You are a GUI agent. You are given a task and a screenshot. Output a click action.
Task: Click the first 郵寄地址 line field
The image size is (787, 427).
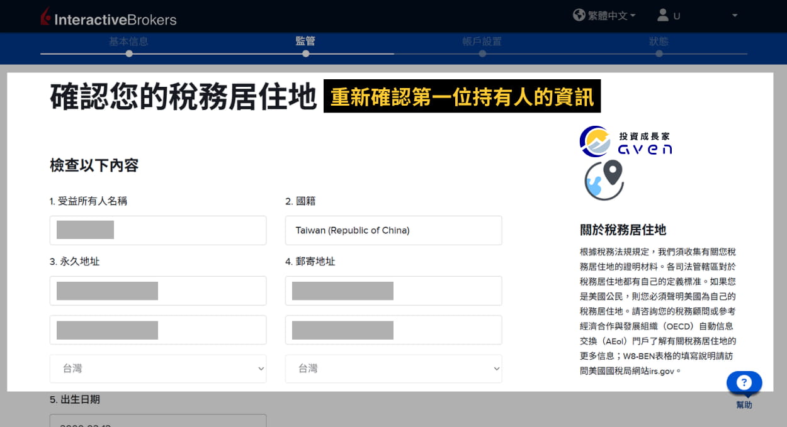pos(394,291)
